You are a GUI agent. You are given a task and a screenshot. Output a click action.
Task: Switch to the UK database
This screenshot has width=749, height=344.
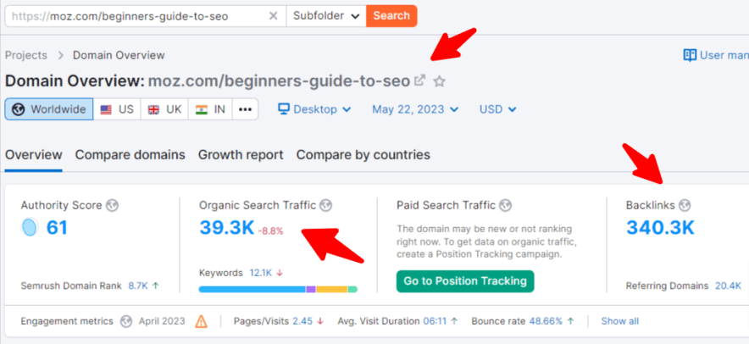point(165,109)
